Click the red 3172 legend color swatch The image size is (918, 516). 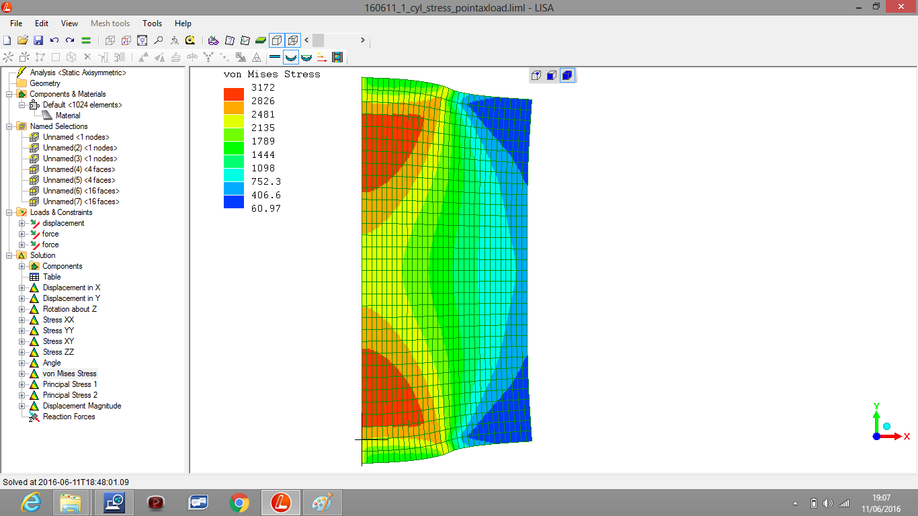click(233, 94)
